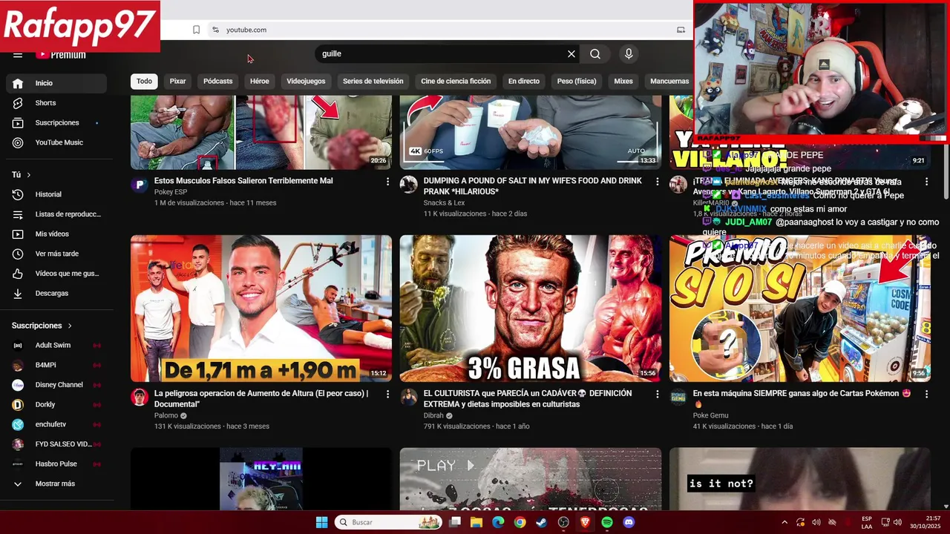Open title Estos Musculos Falsos Salieron Terriblemente Mal
The width and height of the screenshot is (950, 534).
(x=243, y=181)
